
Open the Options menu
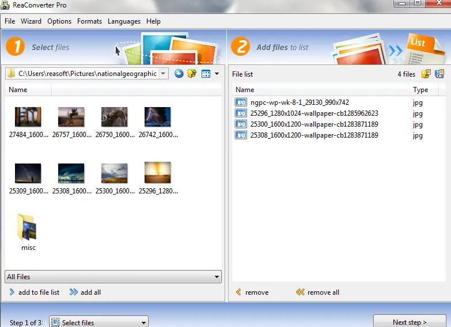pos(59,21)
